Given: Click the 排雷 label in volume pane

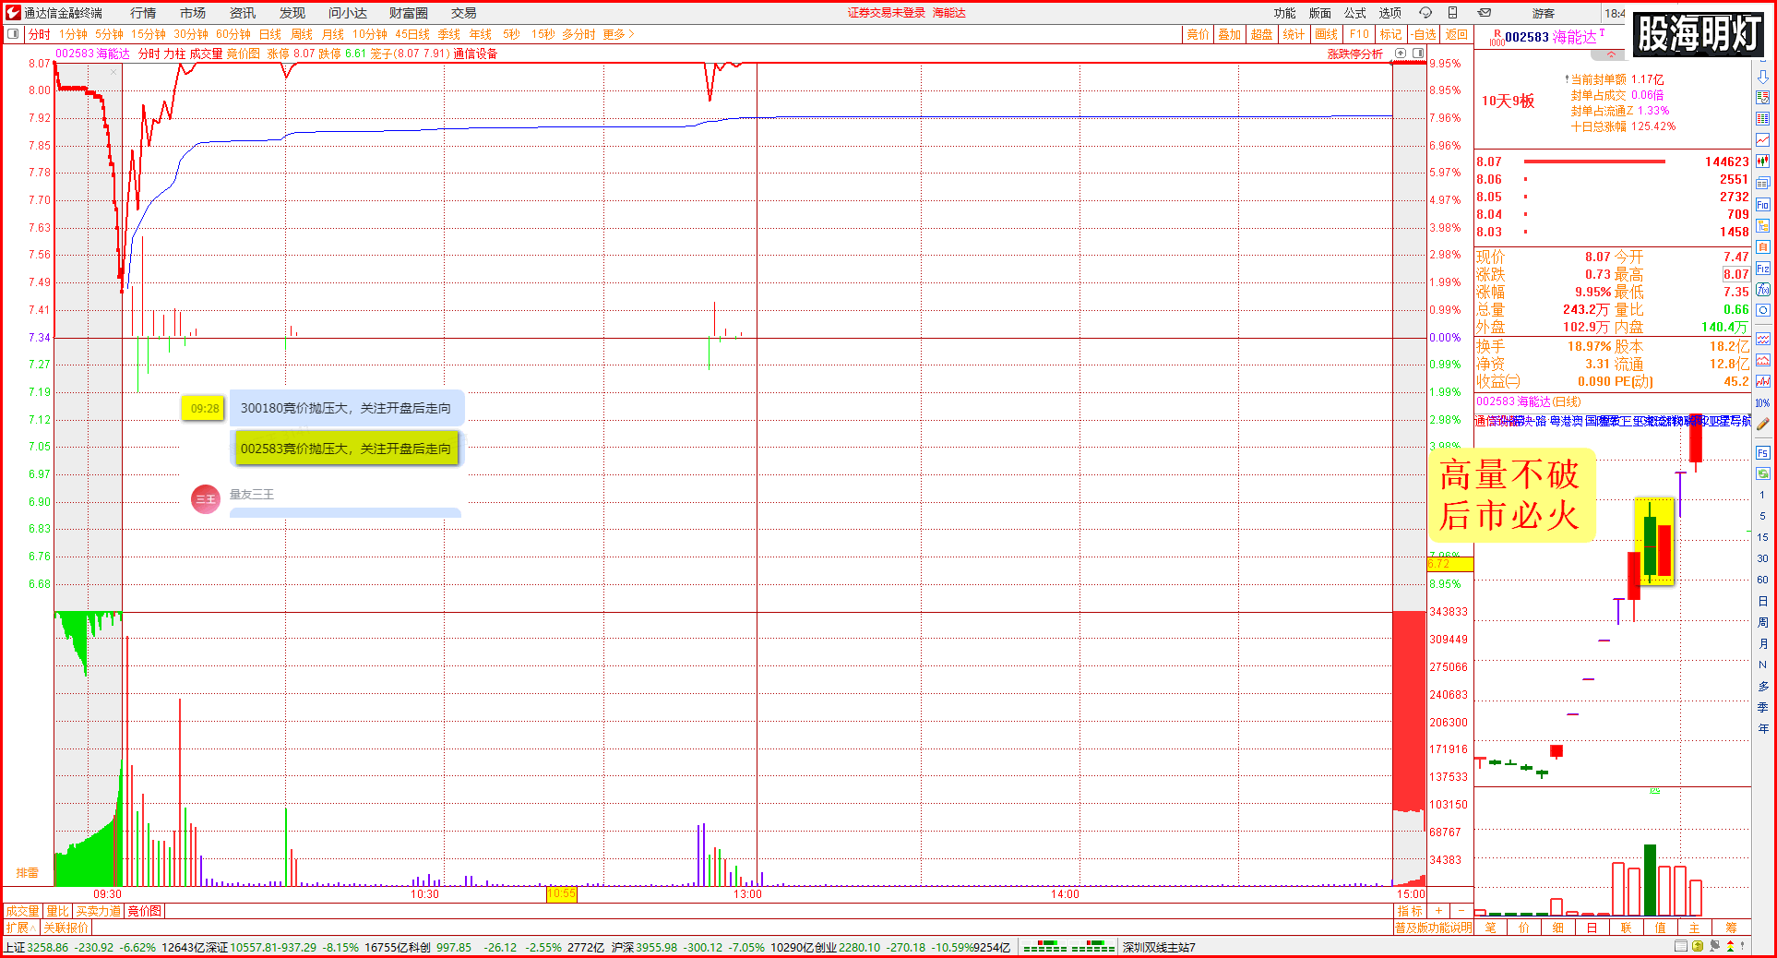Looking at the screenshot, I should 28,872.
